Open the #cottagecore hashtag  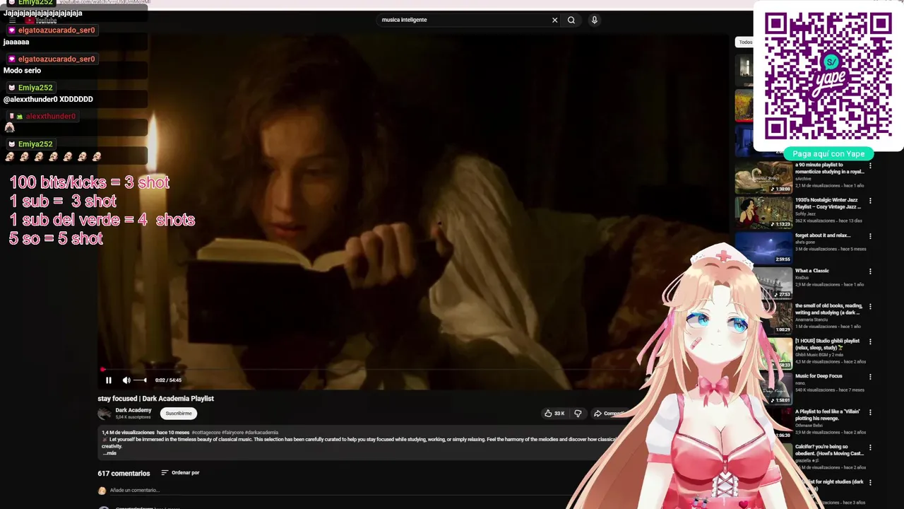point(206,433)
